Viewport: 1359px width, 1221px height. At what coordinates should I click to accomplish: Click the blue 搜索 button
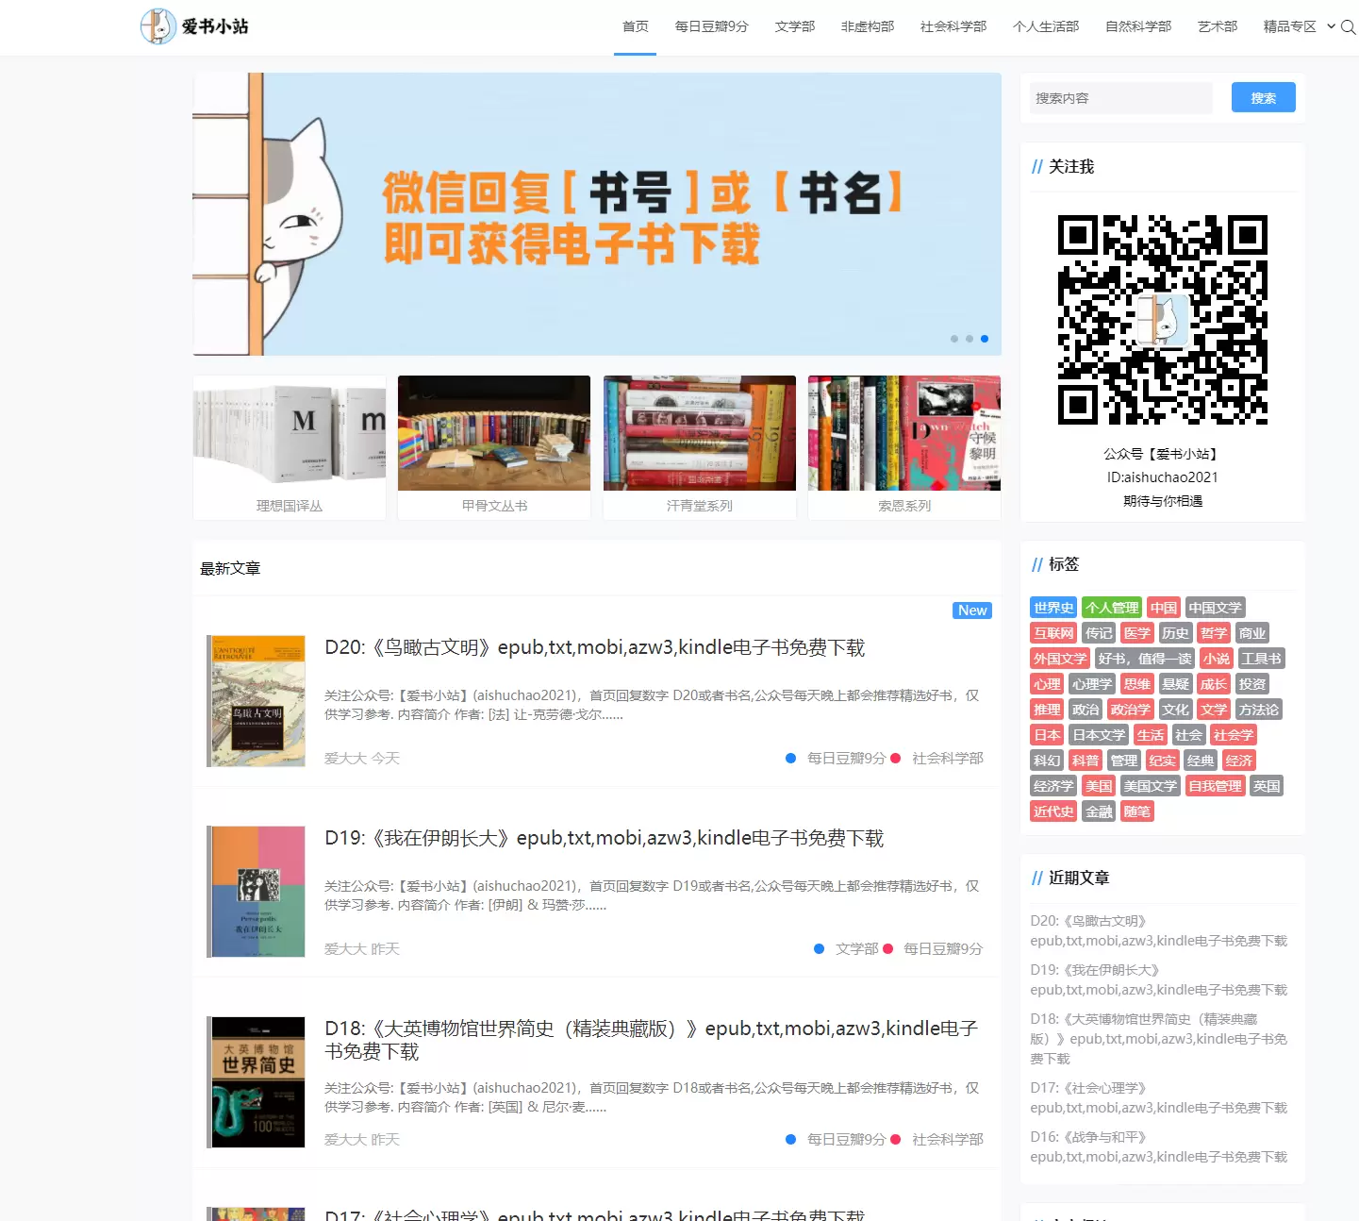pos(1263,98)
